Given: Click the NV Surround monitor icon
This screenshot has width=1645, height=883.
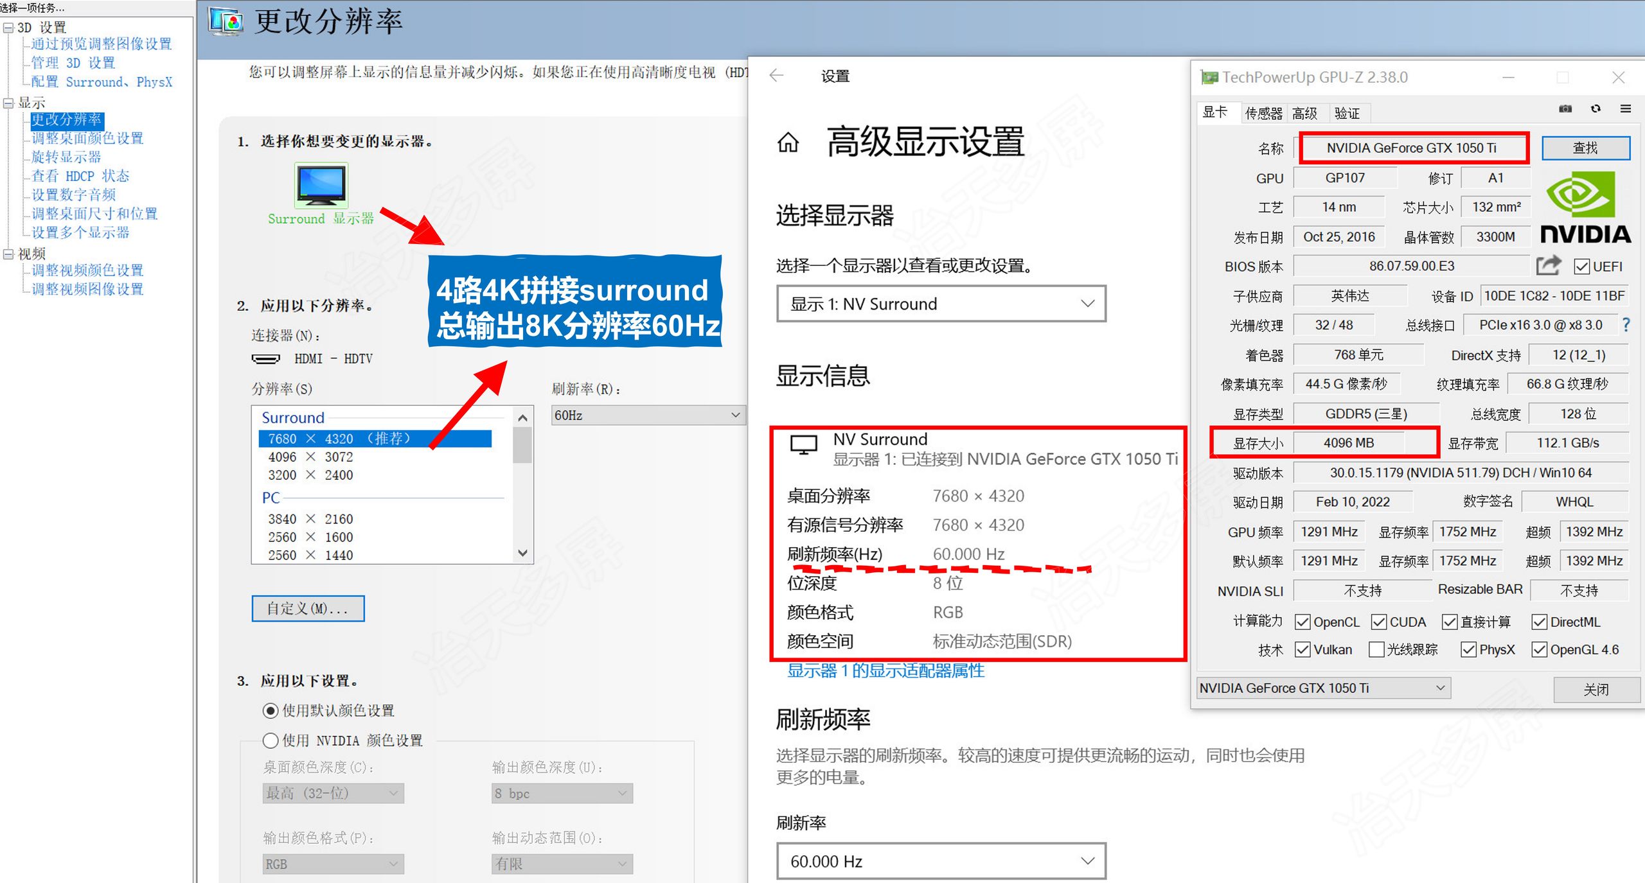Looking at the screenshot, I should 803,444.
